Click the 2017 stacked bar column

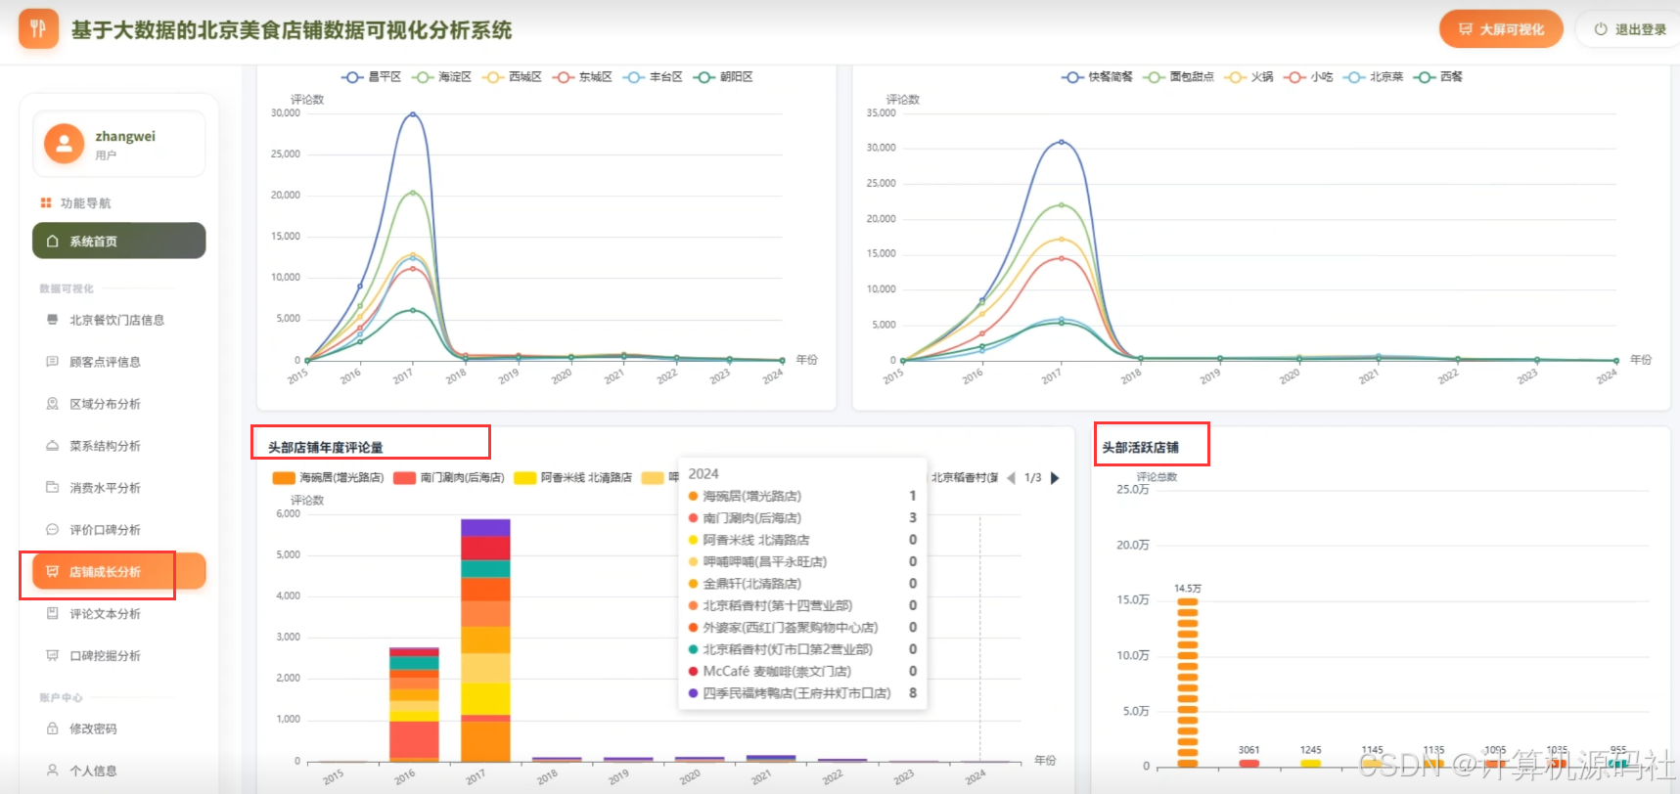[485, 640]
